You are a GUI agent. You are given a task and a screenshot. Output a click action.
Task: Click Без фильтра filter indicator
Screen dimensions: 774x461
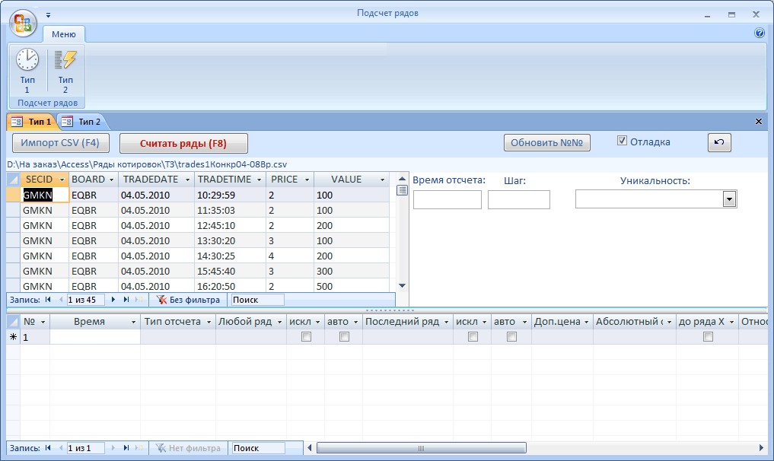click(188, 300)
